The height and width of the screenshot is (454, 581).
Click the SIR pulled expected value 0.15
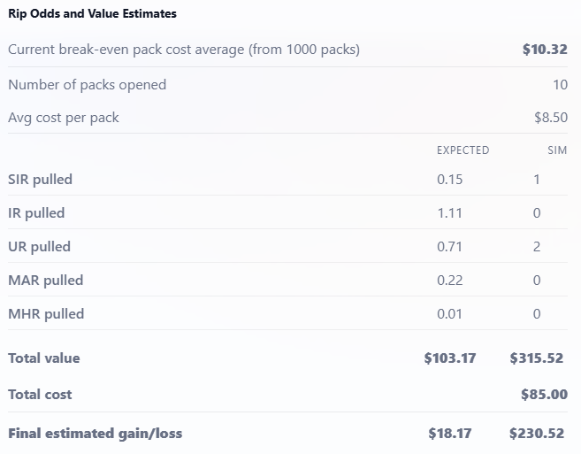pyautogui.click(x=450, y=180)
